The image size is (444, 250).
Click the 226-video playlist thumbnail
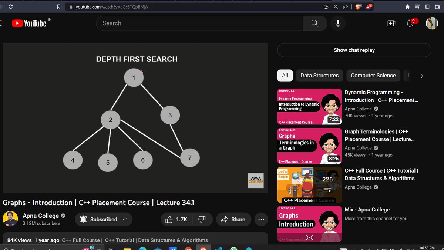coord(309,185)
